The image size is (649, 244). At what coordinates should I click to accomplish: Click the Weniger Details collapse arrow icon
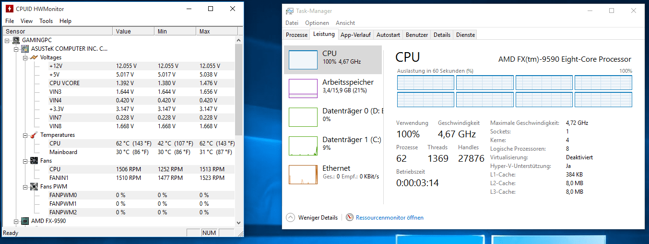tap(290, 218)
